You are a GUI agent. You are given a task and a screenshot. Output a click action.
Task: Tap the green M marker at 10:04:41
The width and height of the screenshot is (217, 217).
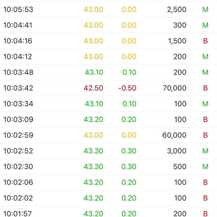(205, 25)
